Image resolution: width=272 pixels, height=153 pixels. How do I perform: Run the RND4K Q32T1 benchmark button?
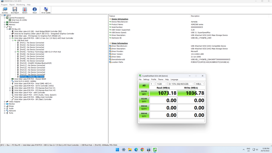tap(144, 108)
